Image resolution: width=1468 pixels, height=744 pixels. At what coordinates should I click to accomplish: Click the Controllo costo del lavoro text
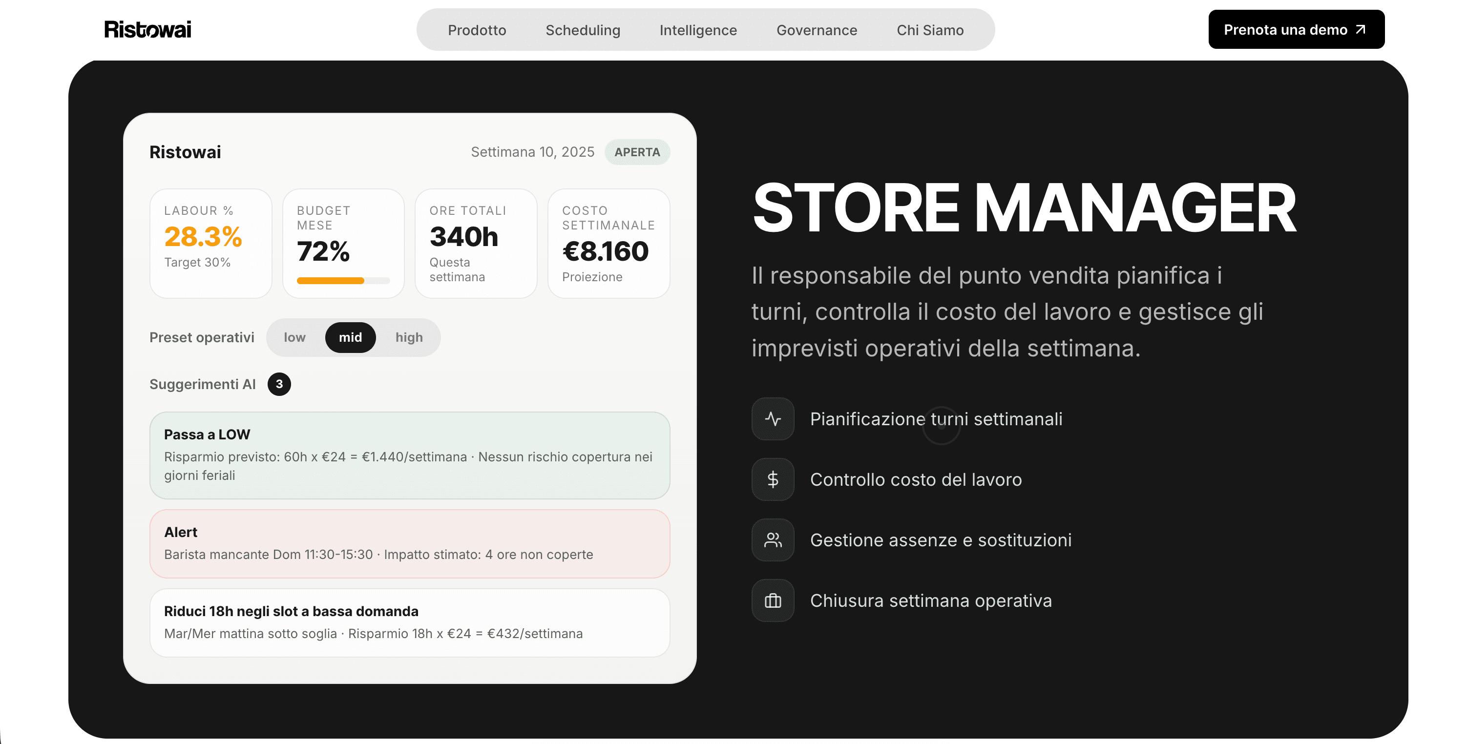[916, 480]
